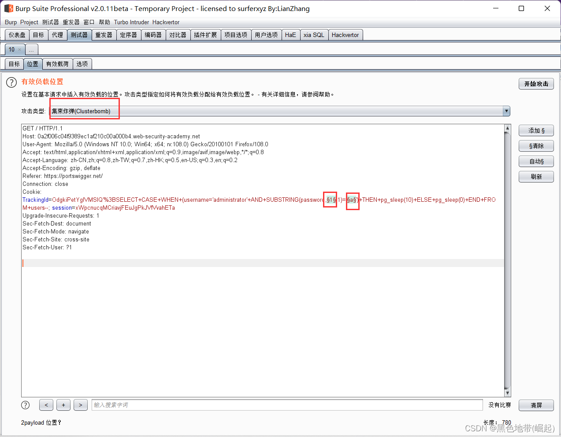The image size is (561, 437).
Task: Switch to the 编码器 tab
Action: coord(153,35)
